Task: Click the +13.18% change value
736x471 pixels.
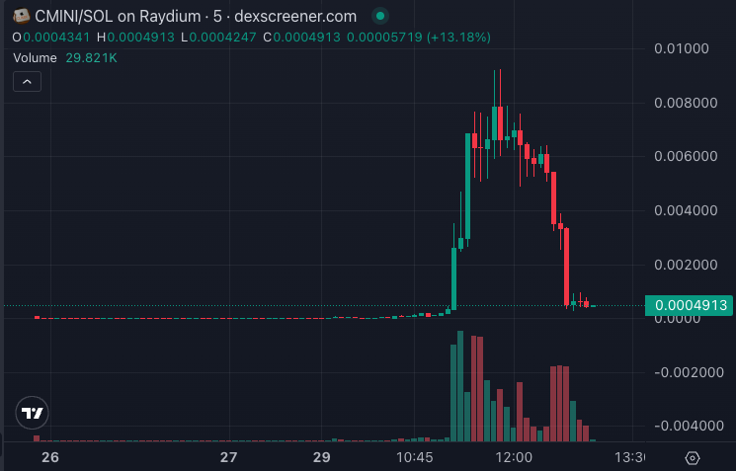Action: 458,38
